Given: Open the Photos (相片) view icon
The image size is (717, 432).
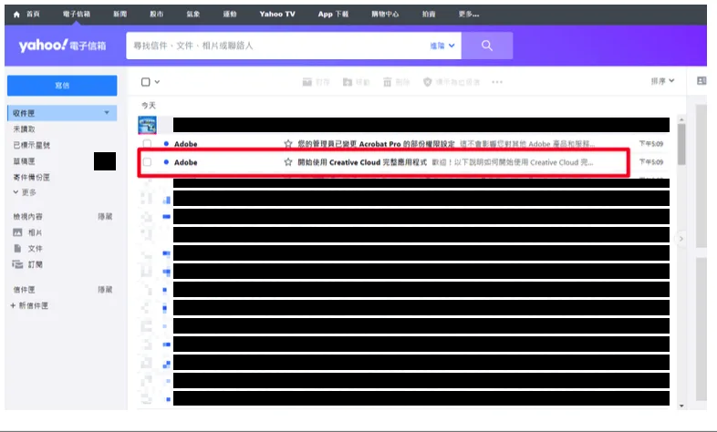Looking at the screenshot, I should 17,232.
